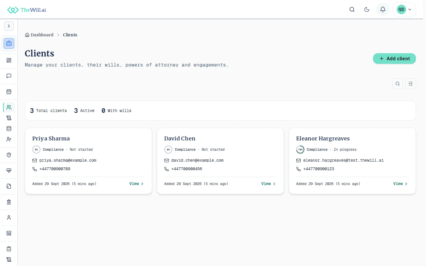The width and height of the screenshot is (426, 266).
Task: Open the Priya Sharma card title
Action: click(x=51, y=139)
